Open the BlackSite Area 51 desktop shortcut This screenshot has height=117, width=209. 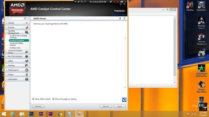pyautogui.click(x=201, y=23)
